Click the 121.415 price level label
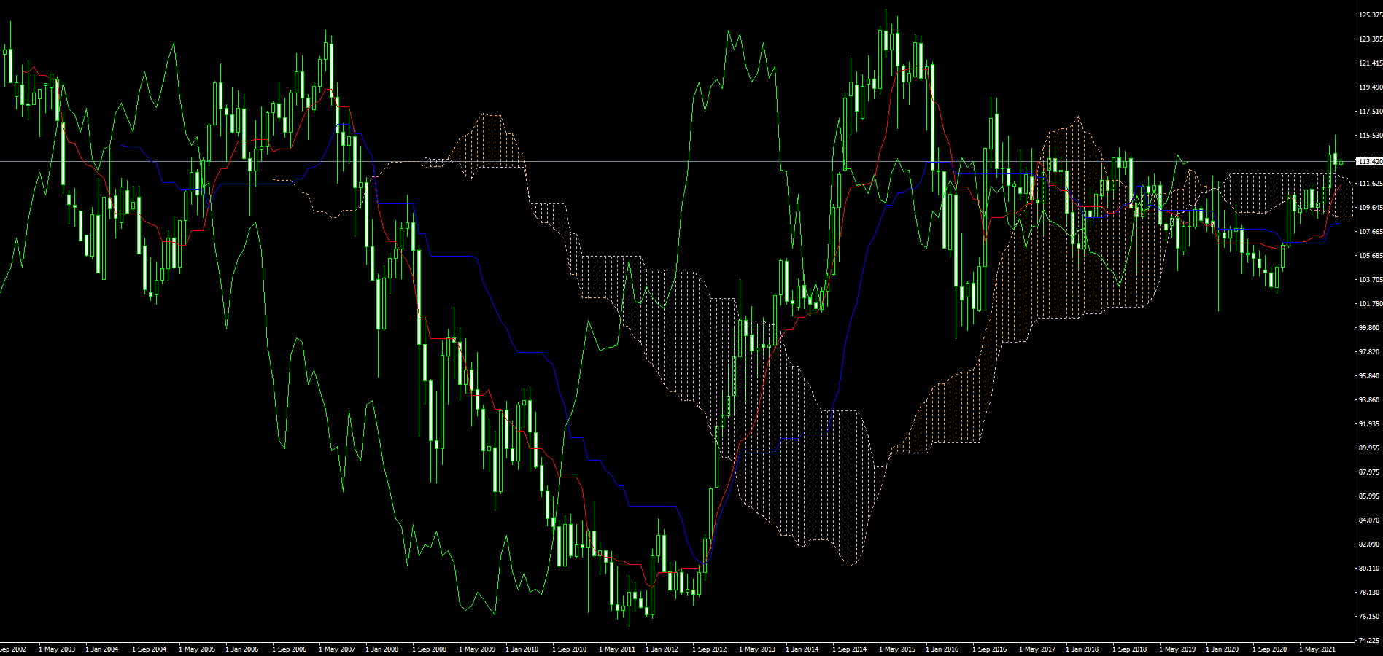Viewport: 1383px width, 656px height. (x=1371, y=63)
